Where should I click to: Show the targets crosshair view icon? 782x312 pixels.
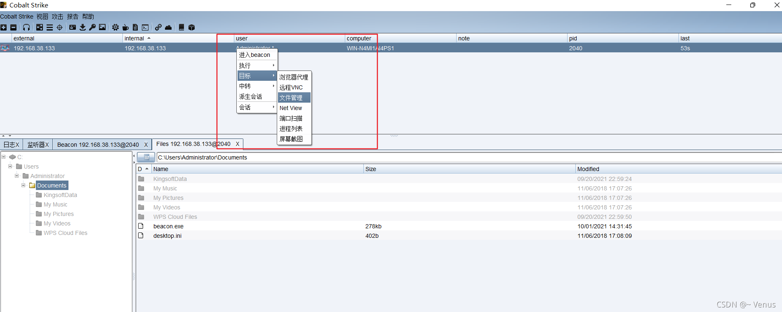[59, 27]
